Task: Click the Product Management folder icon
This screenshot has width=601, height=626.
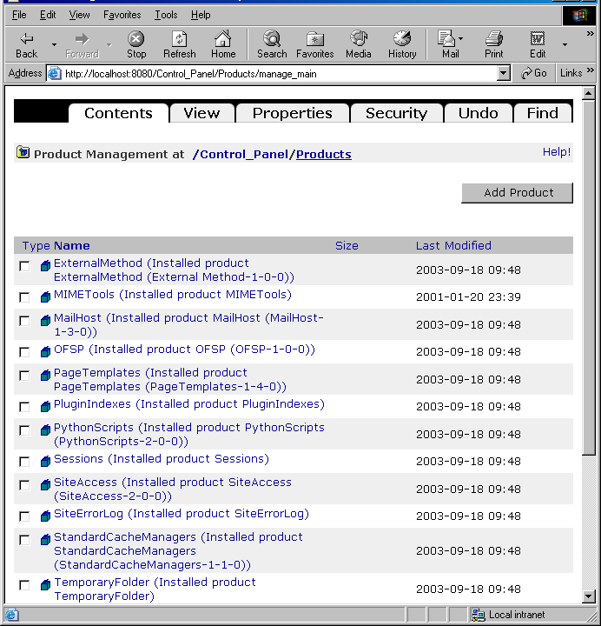Action: tap(23, 152)
